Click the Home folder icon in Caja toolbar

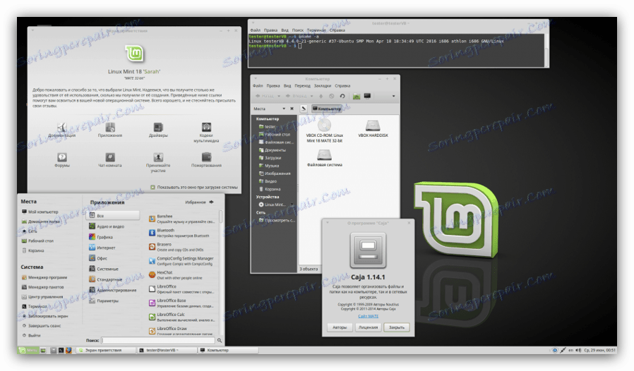click(x=357, y=96)
